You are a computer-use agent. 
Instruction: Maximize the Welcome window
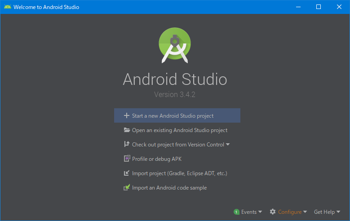pos(319,7)
